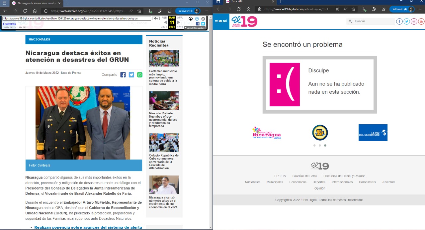Click El 19 logo in right window header
This screenshot has height=230, width=425.
244,21
